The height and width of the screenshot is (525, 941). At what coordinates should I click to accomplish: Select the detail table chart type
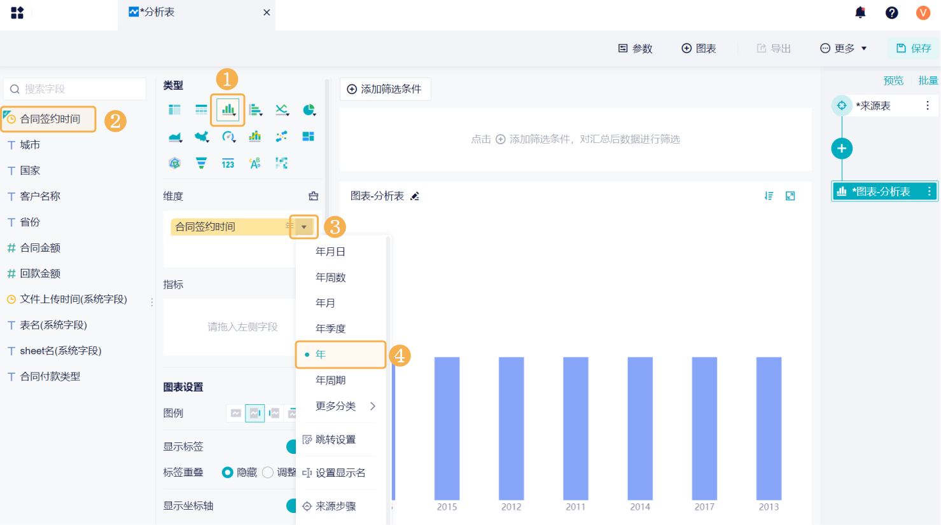201,110
